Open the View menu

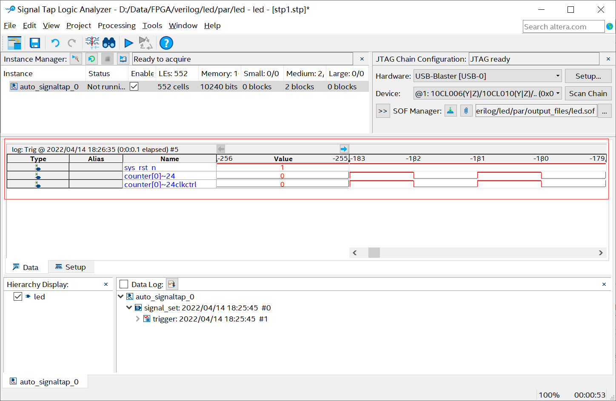[x=51, y=26]
